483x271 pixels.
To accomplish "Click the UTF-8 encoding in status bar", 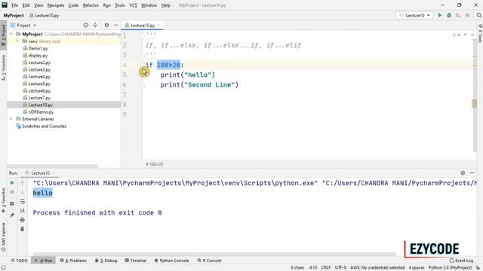I will tap(340, 268).
